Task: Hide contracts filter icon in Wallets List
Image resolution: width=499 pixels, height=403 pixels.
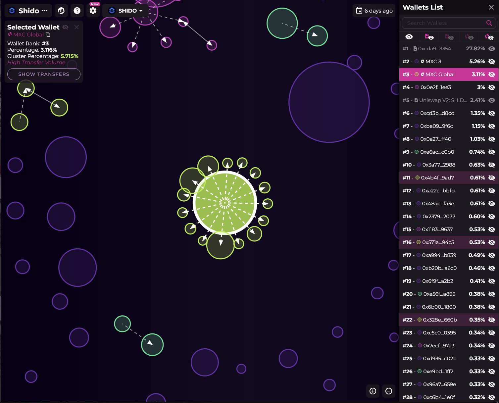Action: (449, 37)
